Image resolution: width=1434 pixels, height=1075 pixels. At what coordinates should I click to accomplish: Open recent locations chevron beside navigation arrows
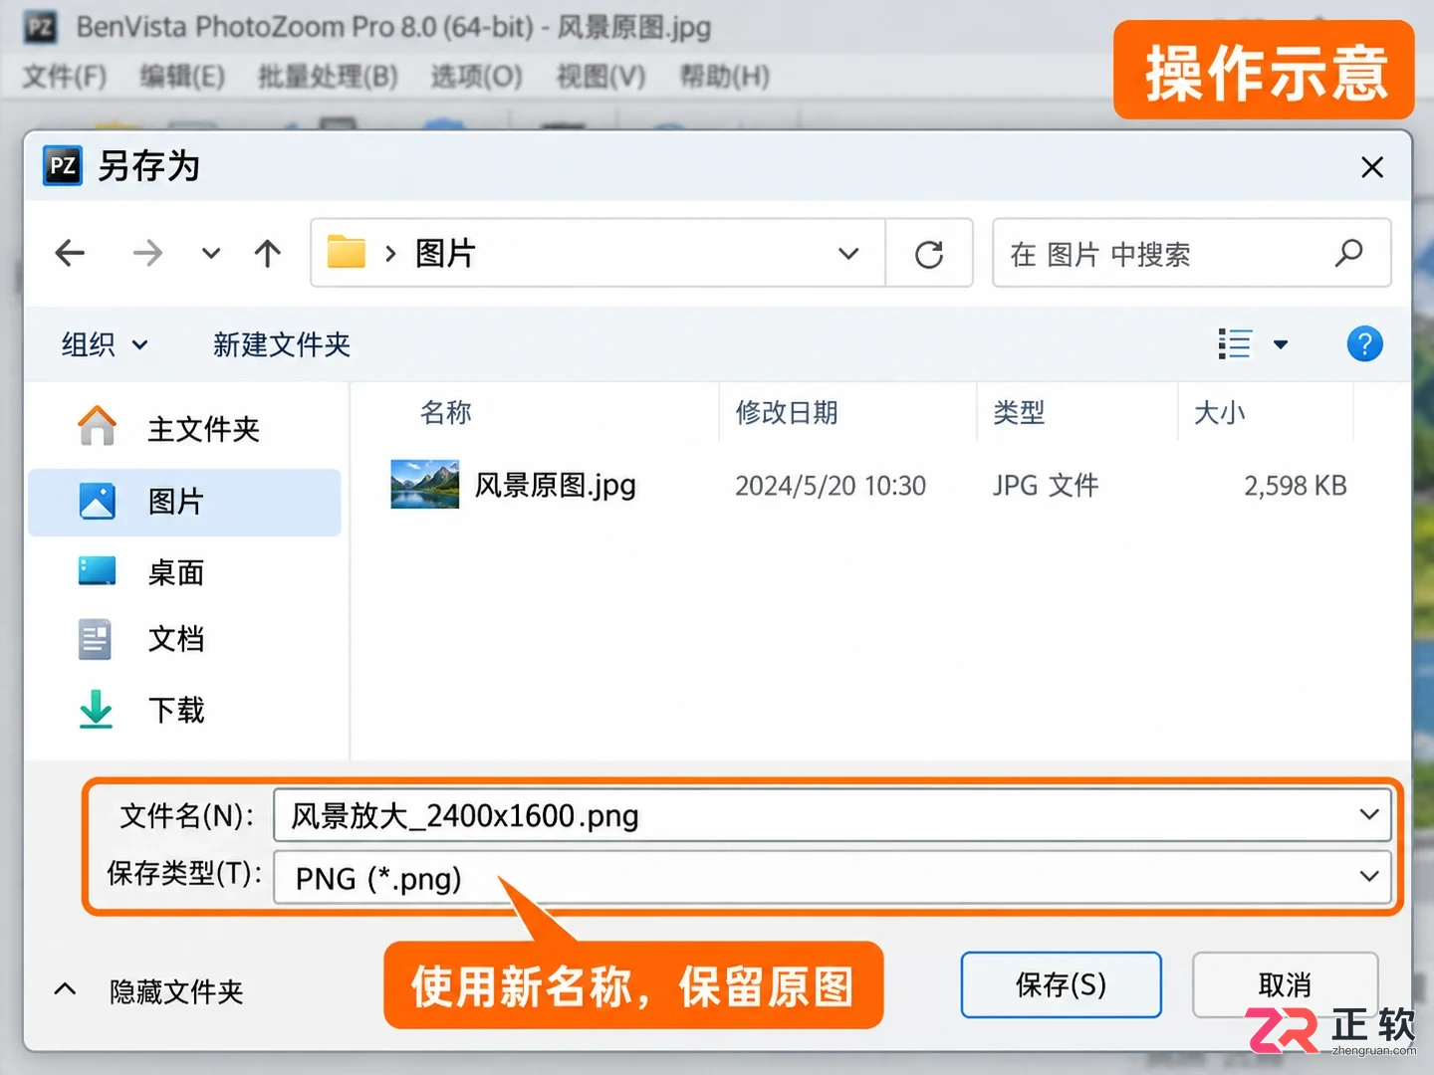click(x=210, y=253)
